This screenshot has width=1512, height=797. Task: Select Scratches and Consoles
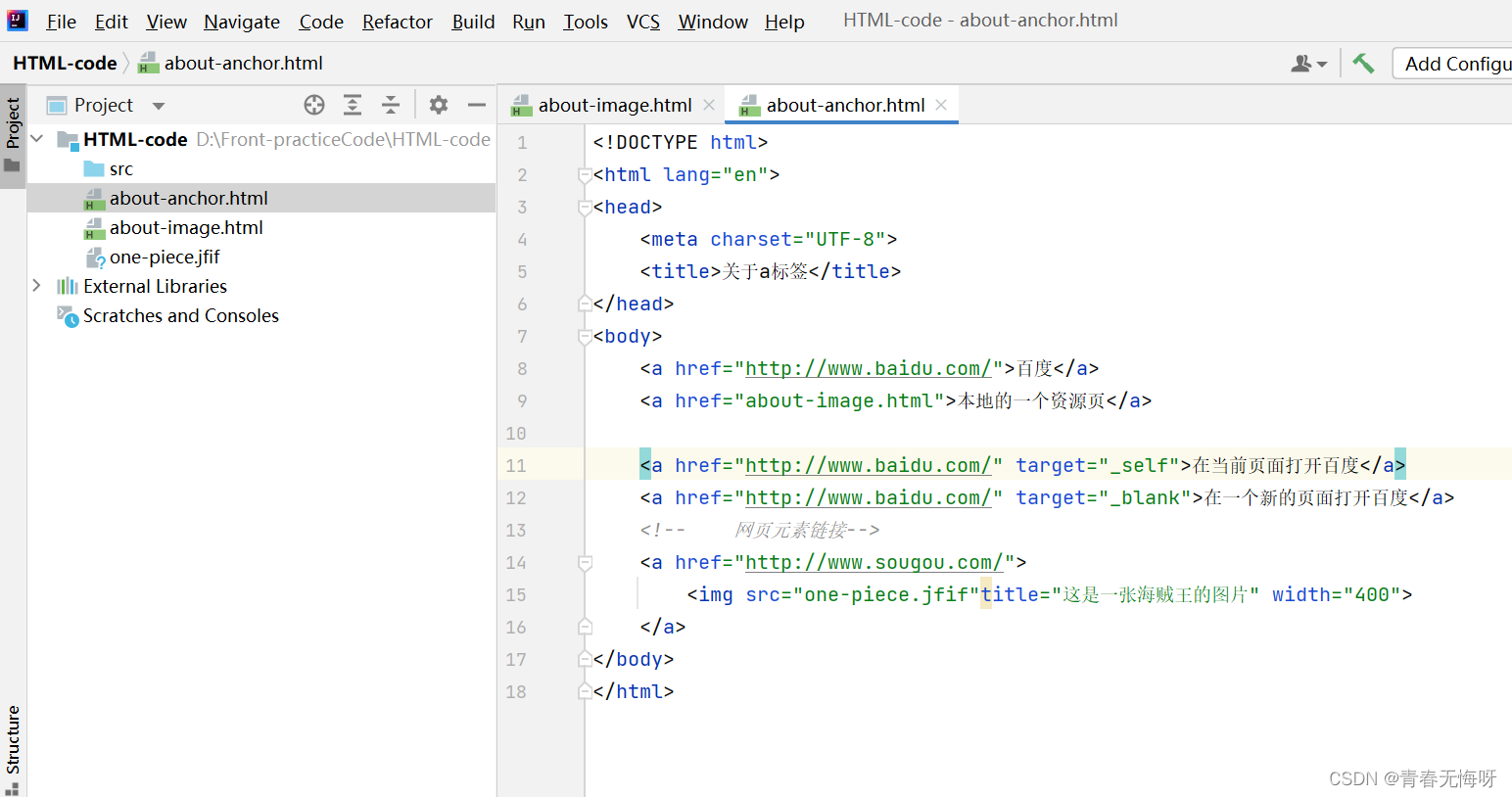181,315
